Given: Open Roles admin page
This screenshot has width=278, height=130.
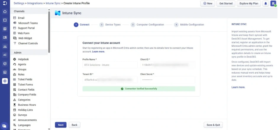Looking at the screenshot, I should point(21,74).
